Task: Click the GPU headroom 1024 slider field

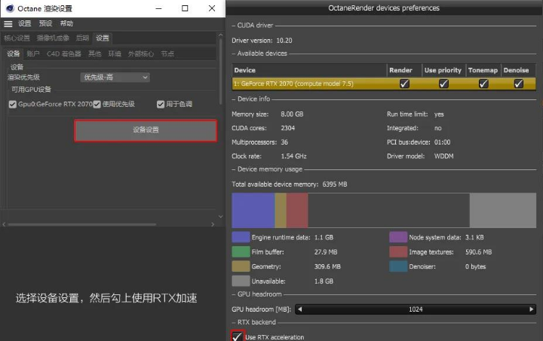Action: coord(416,309)
